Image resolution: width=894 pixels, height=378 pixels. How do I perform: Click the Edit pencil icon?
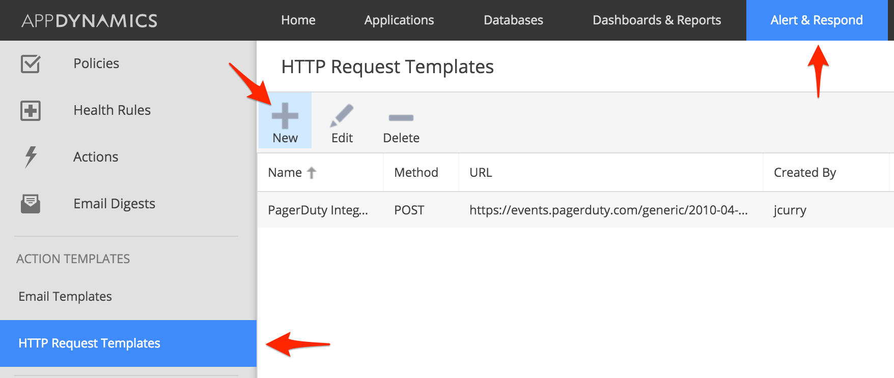tap(342, 116)
